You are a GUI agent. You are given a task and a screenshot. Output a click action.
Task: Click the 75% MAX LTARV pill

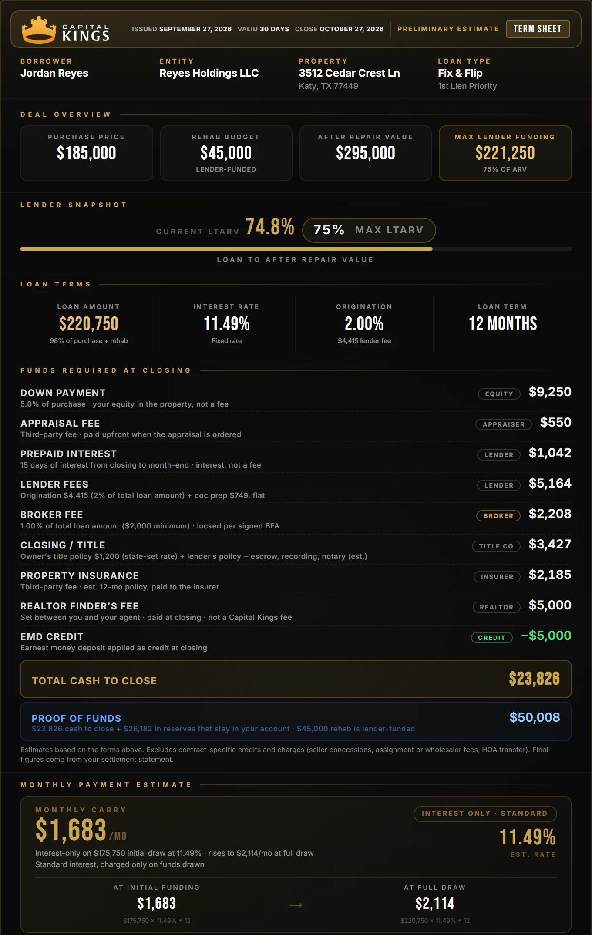coord(369,230)
